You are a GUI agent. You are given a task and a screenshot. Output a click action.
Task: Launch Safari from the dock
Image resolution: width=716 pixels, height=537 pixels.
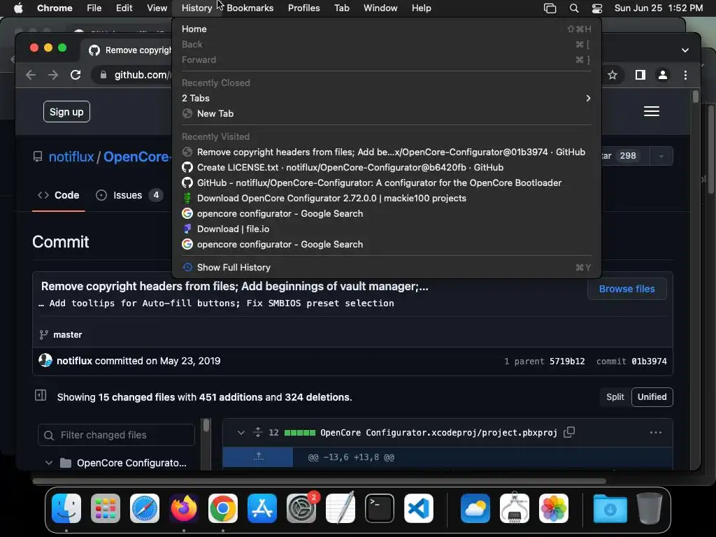point(145,508)
